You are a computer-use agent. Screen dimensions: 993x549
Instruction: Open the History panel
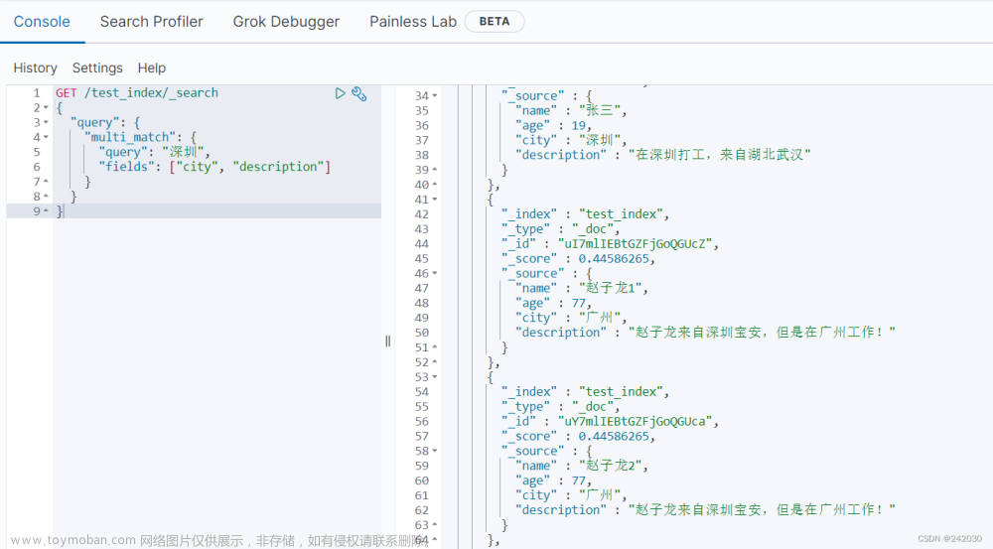tap(35, 68)
